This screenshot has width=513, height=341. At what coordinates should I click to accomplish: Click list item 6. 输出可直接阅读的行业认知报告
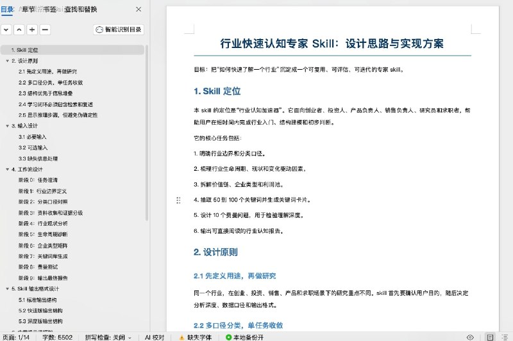point(239,231)
